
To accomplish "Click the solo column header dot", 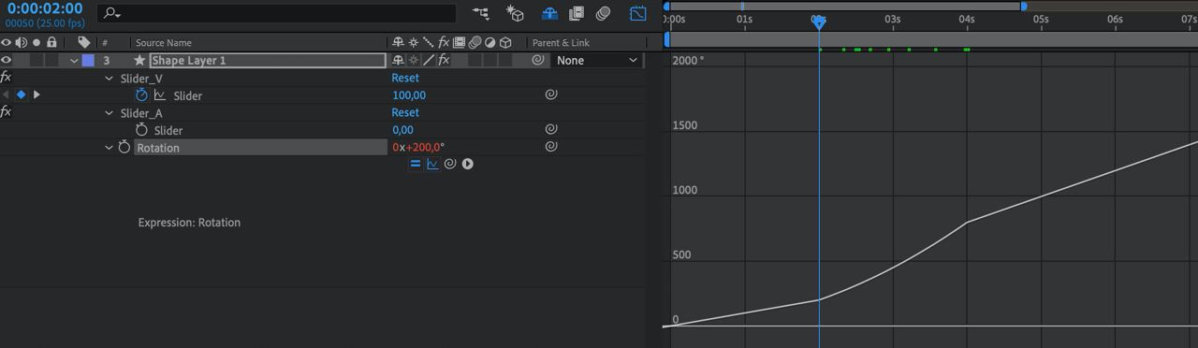I will 37,42.
